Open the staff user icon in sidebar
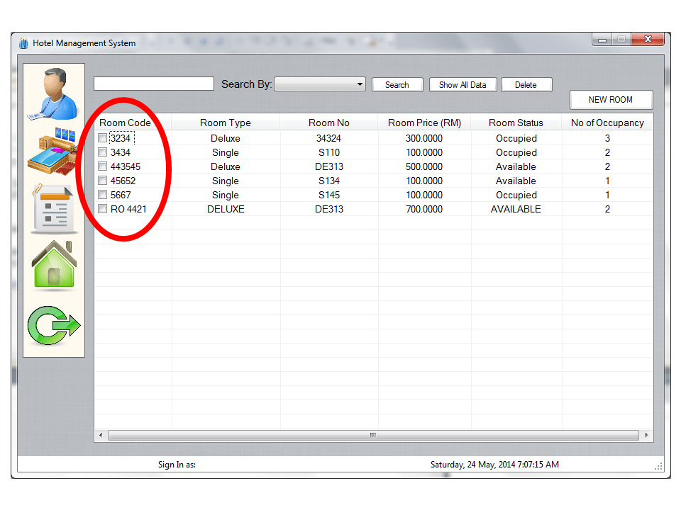 click(53, 94)
